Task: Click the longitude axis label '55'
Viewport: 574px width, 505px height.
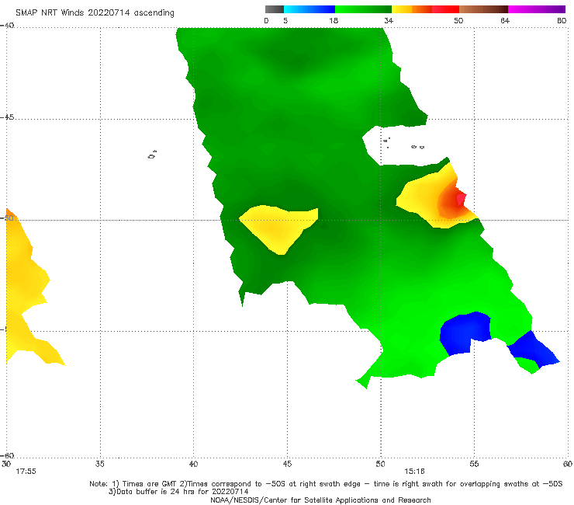Action: tap(474, 464)
